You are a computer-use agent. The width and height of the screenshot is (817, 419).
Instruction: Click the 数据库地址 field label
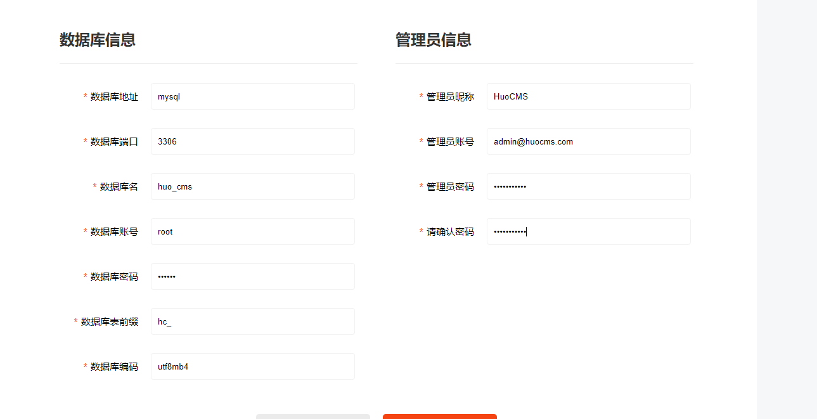click(114, 96)
